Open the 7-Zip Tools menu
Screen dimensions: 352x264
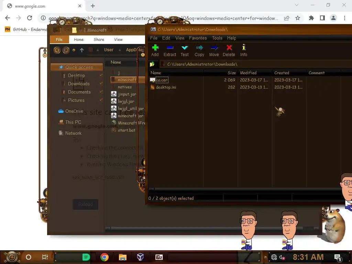217,38
